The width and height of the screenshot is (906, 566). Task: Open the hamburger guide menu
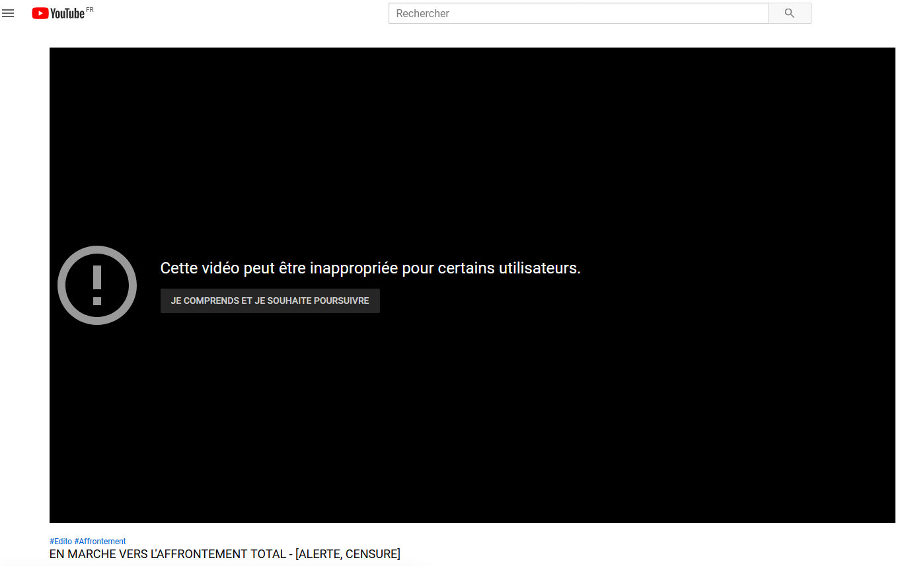point(8,13)
